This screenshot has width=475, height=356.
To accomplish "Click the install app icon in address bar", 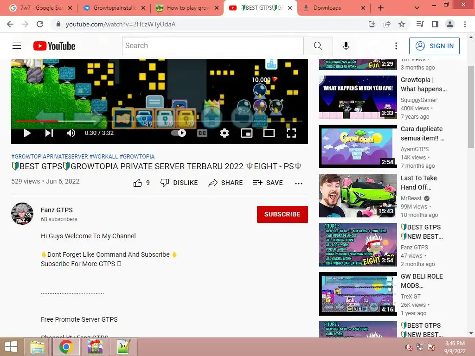I will (372, 24).
